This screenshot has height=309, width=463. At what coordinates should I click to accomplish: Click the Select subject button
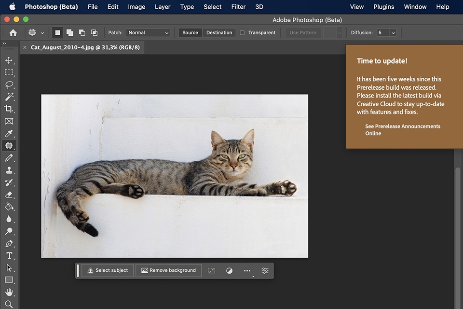click(108, 270)
